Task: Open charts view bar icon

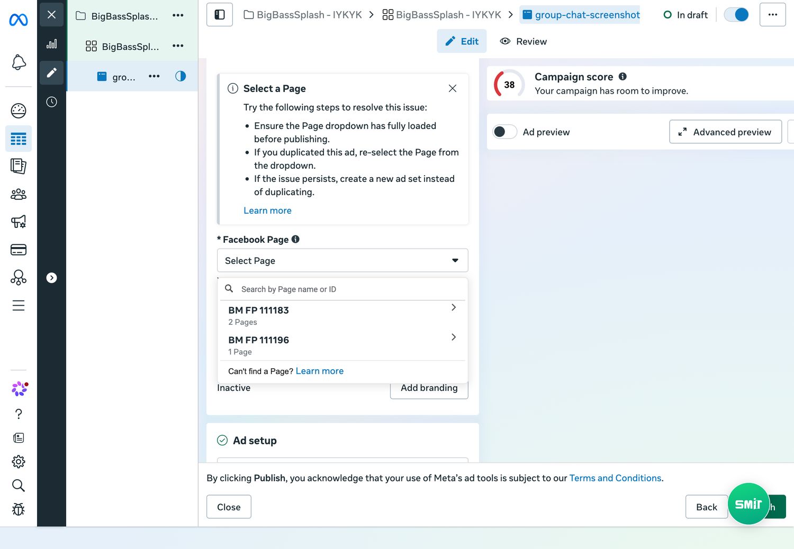Action: tap(51, 44)
